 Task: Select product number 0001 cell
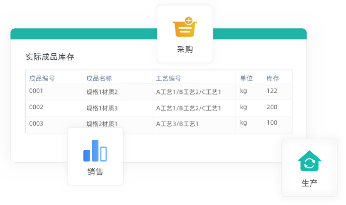pos(36,91)
